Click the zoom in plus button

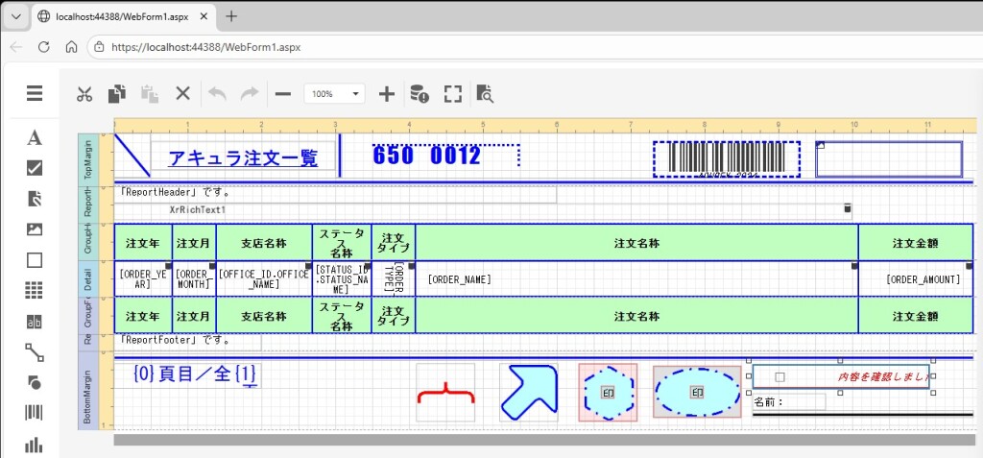tap(387, 94)
